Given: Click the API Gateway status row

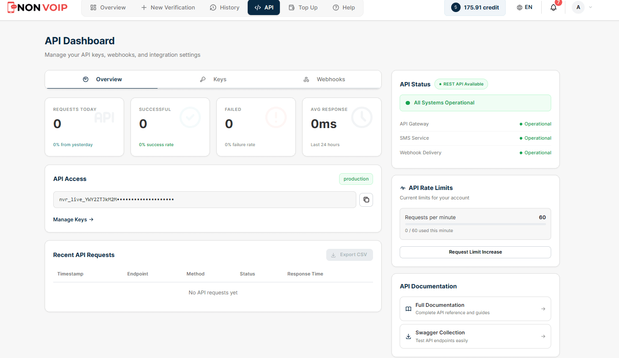Looking at the screenshot, I should pyautogui.click(x=475, y=124).
